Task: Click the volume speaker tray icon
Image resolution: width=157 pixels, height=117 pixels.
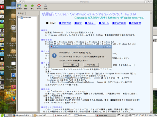Action: [x=130, y=115]
